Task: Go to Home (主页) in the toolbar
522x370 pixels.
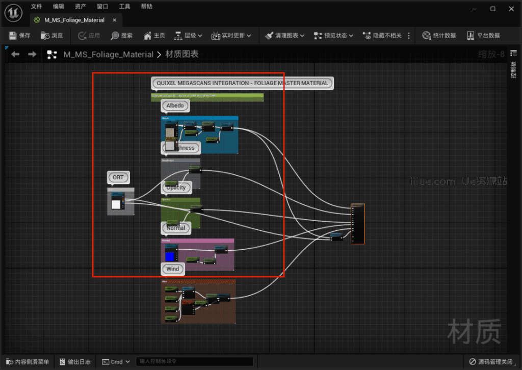Action: [x=147, y=36]
